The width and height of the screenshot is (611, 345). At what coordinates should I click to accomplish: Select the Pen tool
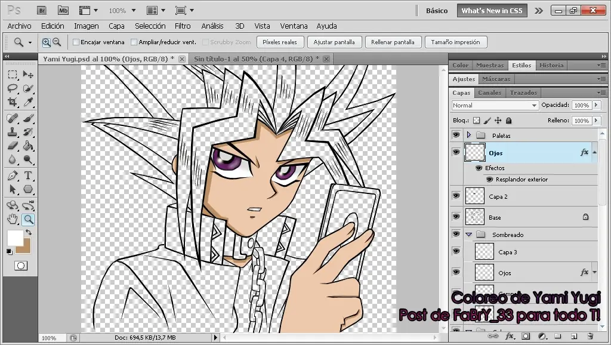[x=13, y=175]
